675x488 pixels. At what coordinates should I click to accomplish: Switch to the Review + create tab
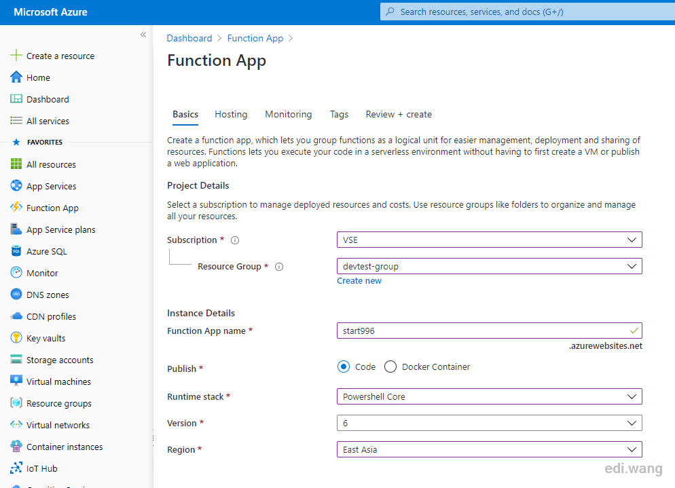(399, 114)
